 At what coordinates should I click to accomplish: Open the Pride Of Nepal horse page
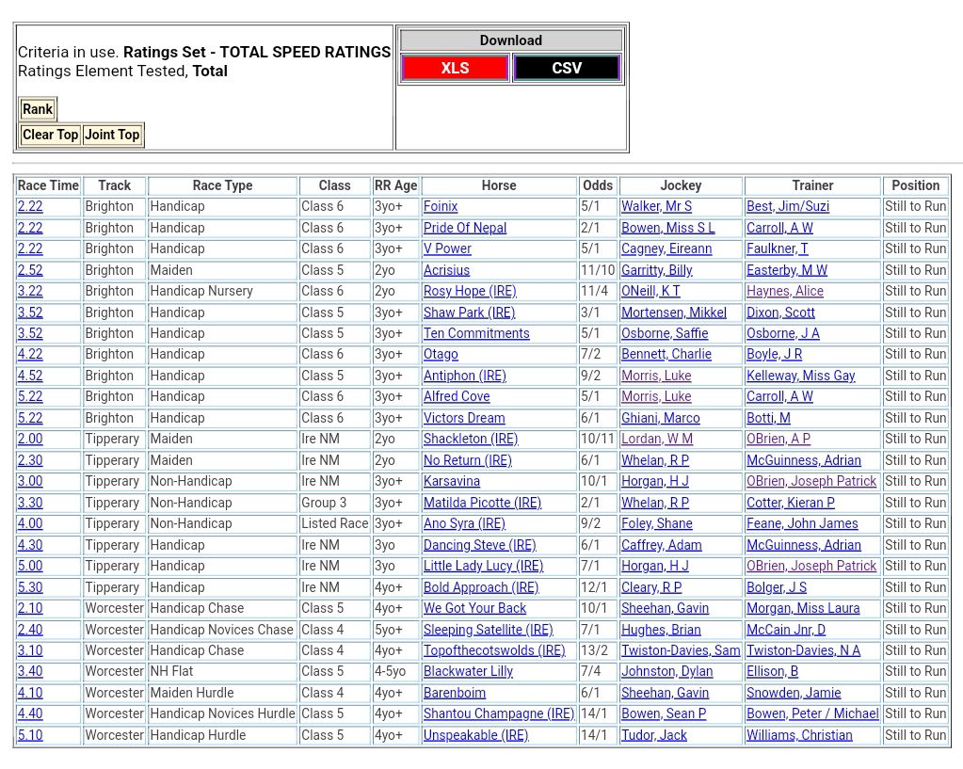coord(465,228)
